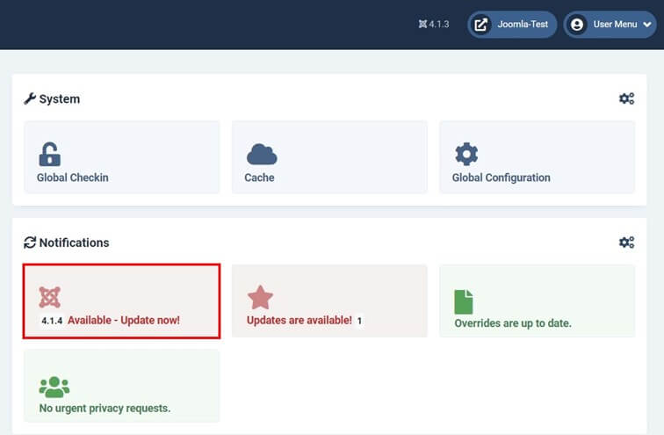The width and height of the screenshot is (664, 435).
Task: Expand the User Menu chevron arrow
Action: point(647,25)
